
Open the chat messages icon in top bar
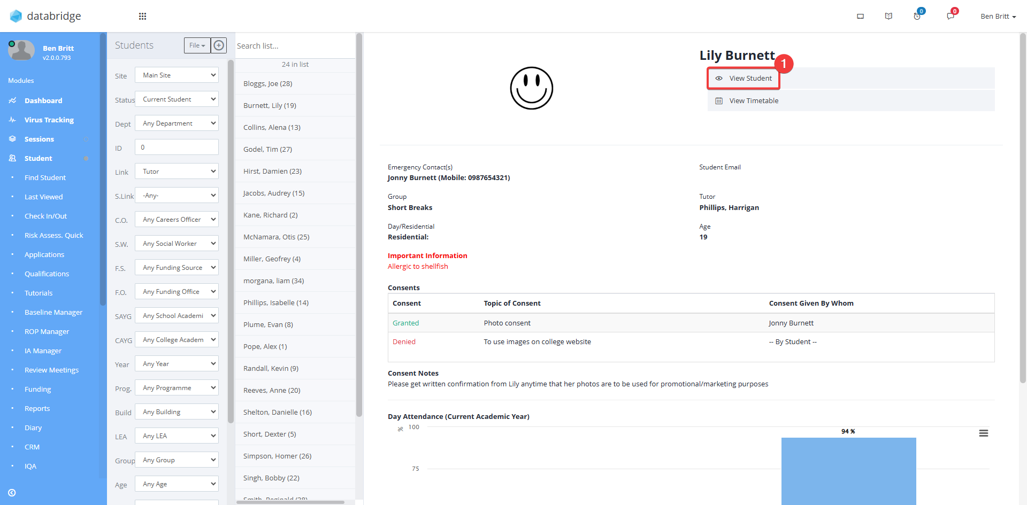tap(951, 16)
